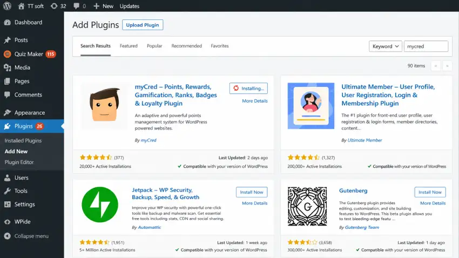Screen dimensions: 459x258
Task: Open TT soft home site icon
Action: pos(21,6)
